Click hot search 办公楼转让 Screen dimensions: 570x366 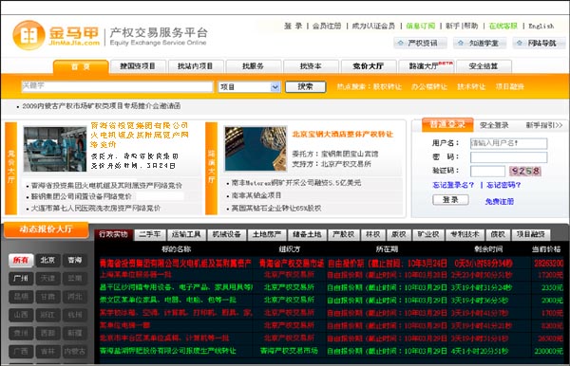pos(429,86)
